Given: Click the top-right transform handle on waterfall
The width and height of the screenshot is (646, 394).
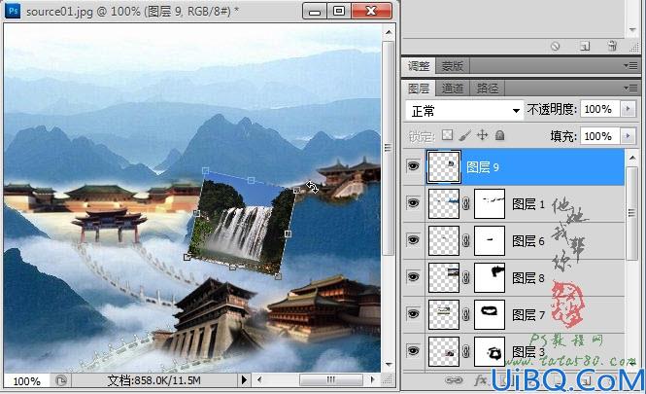Looking at the screenshot, I should (296, 191).
